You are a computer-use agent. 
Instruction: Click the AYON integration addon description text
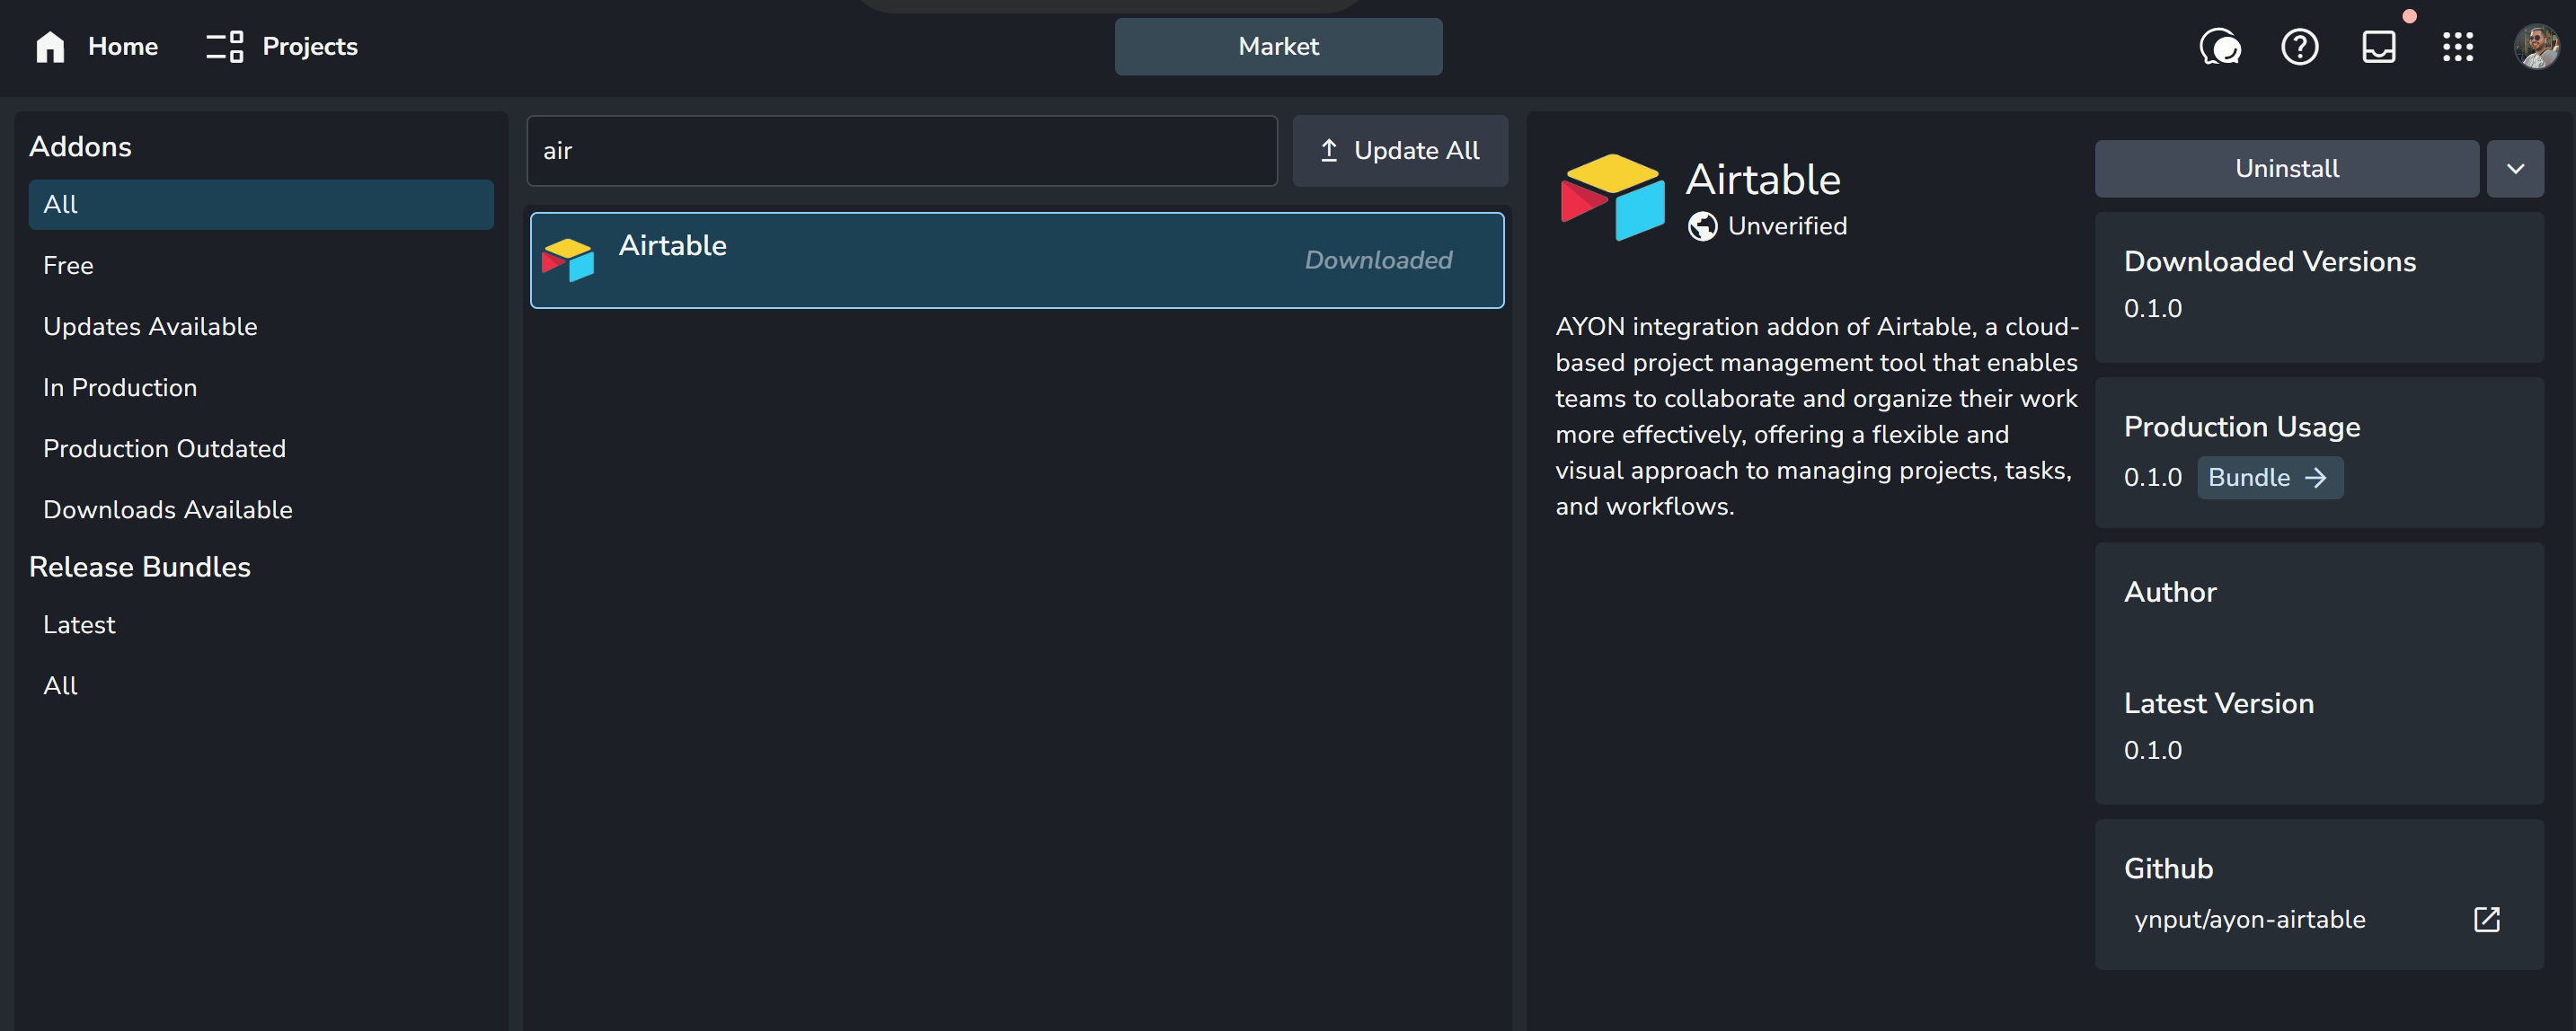[x=1817, y=417]
